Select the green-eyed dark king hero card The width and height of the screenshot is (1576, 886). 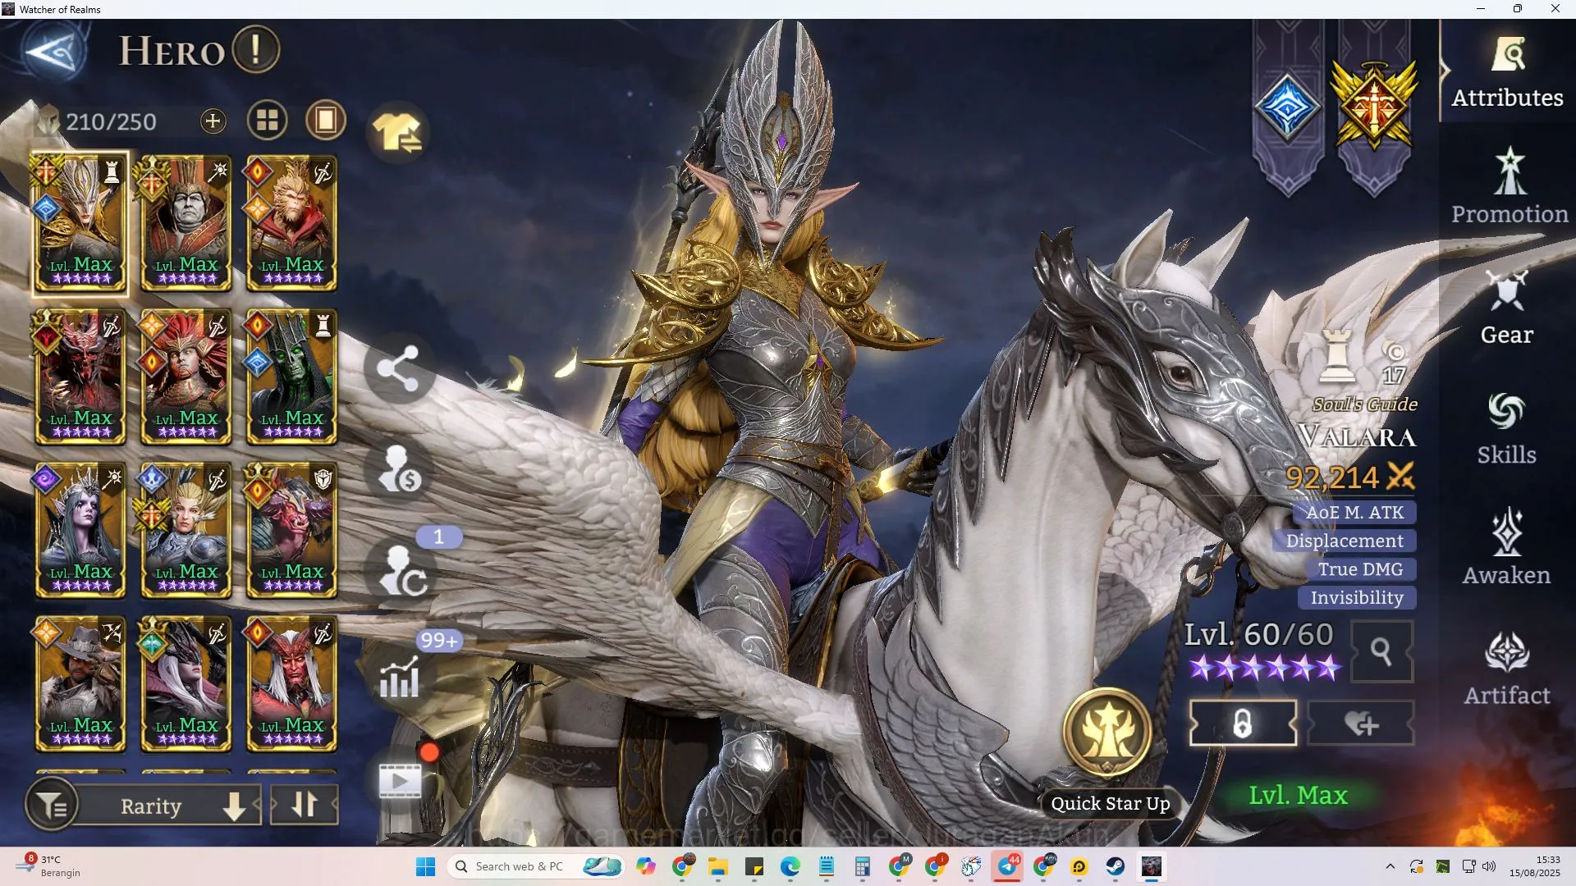(x=291, y=377)
